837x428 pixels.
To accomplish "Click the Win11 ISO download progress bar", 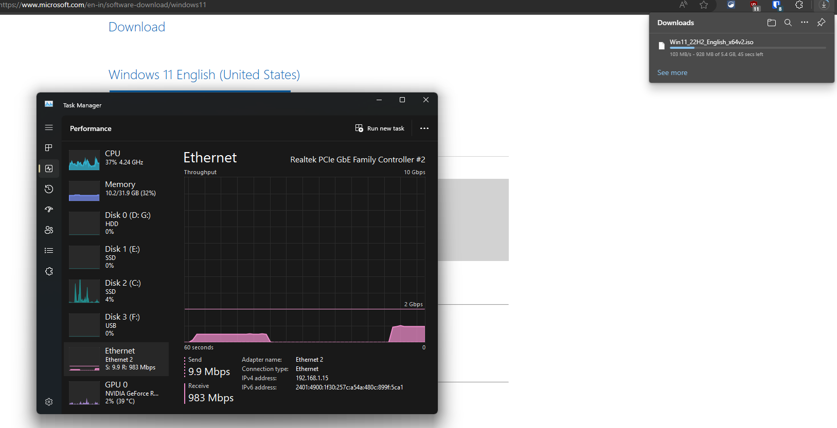I will 747,48.
